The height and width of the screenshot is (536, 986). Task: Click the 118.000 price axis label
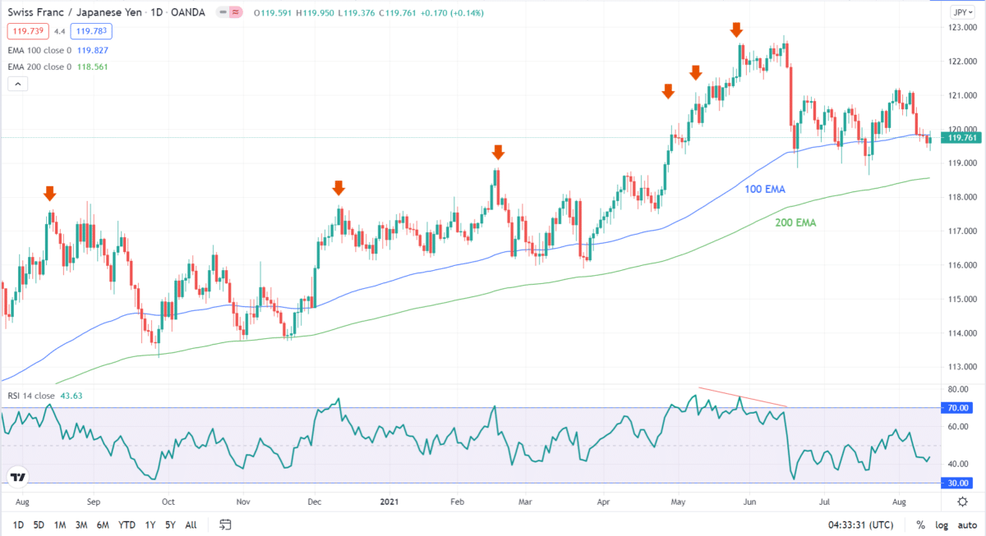pyautogui.click(x=964, y=197)
